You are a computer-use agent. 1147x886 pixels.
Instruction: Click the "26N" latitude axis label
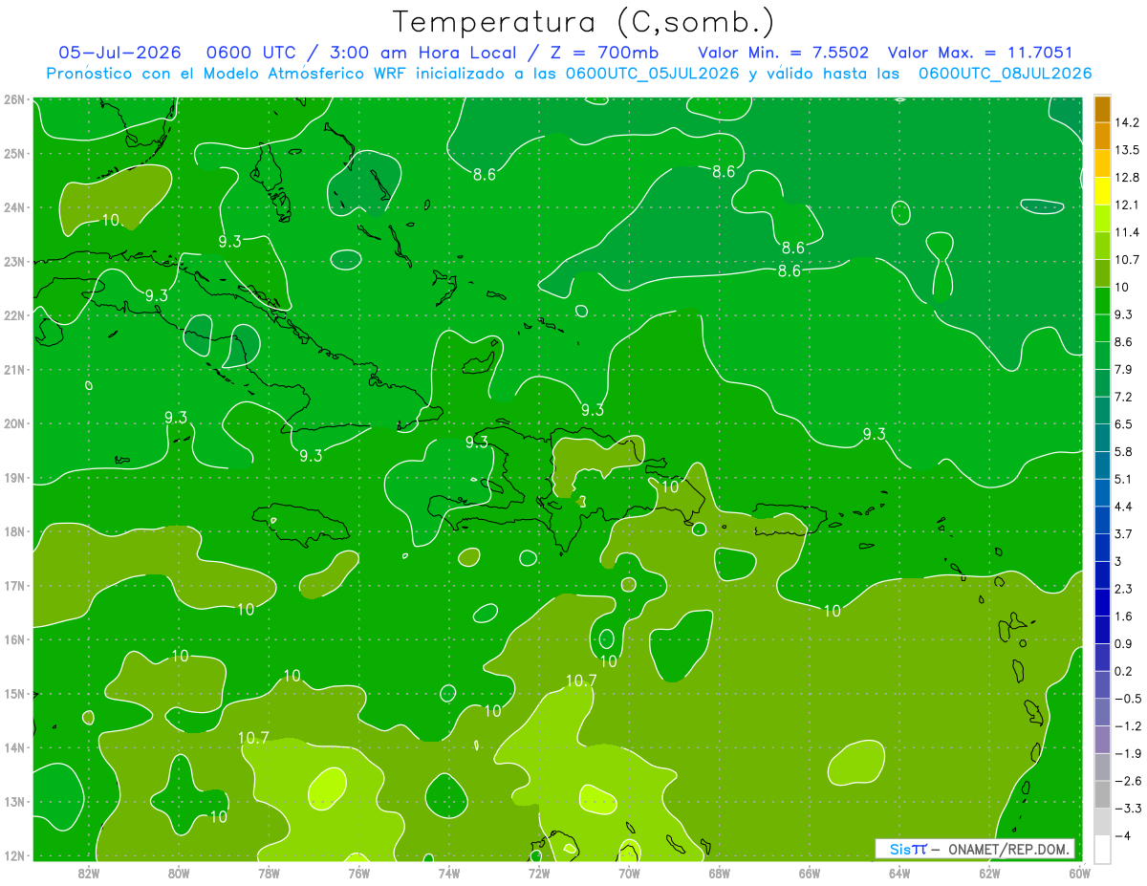[13, 98]
